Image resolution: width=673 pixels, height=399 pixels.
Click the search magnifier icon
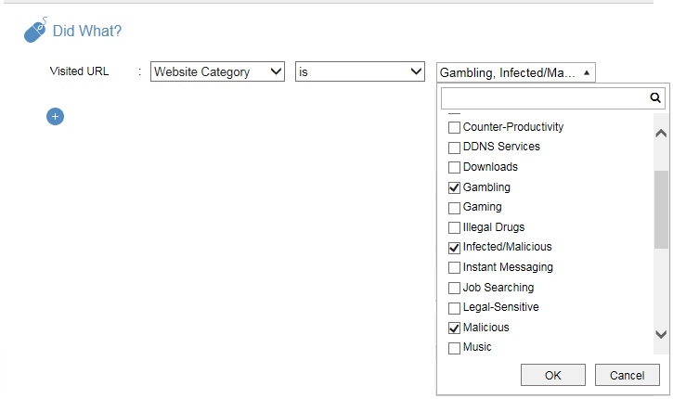[654, 97]
